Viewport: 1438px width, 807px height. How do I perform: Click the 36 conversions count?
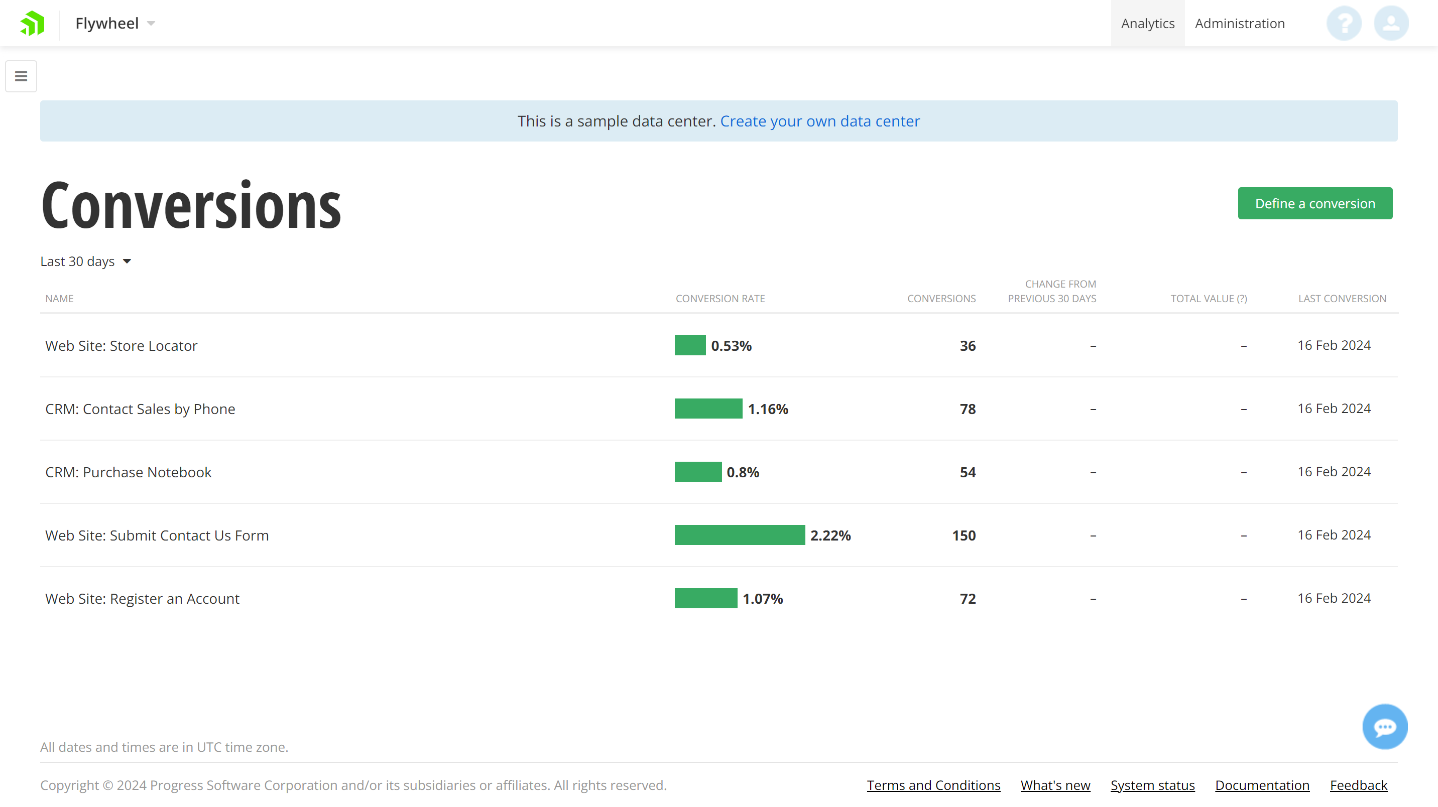tap(968, 345)
